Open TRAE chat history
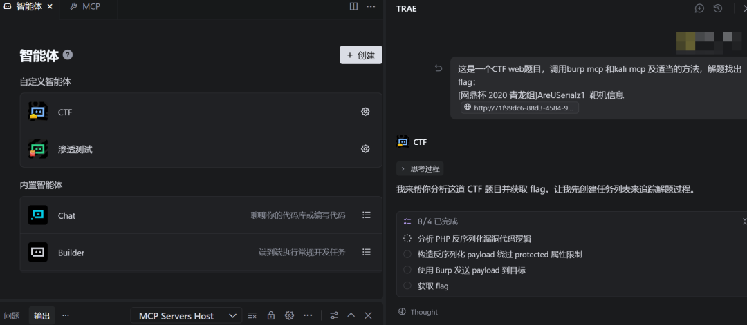Image resolution: width=747 pixels, height=325 pixels. coord(718,8)
